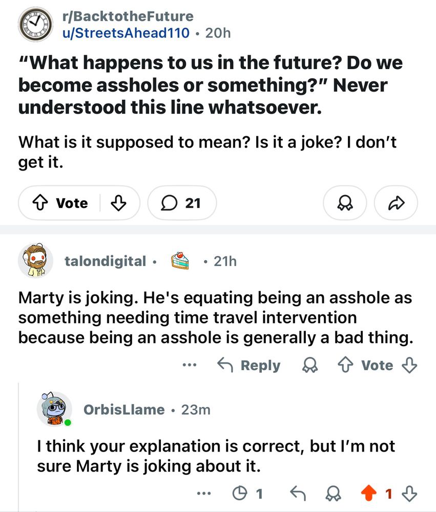Screen dimensions: 436x512
Task: Open more options on talondigital's comment
Action: [190, 365]
